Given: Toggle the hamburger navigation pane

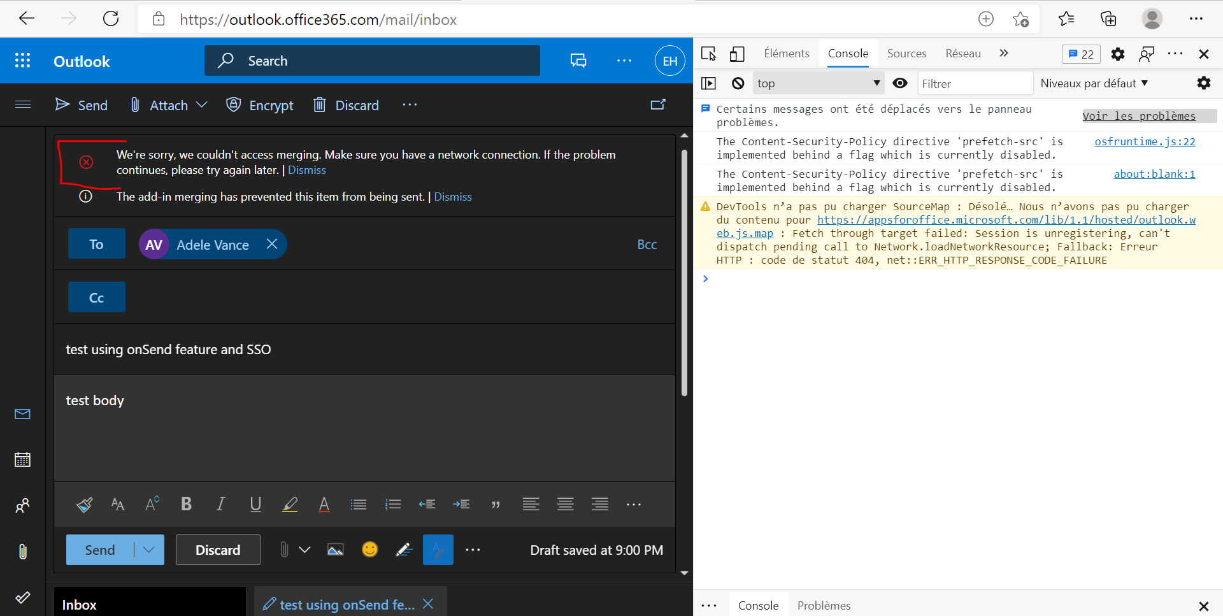Looking at the screenshot, I should 23,104.
